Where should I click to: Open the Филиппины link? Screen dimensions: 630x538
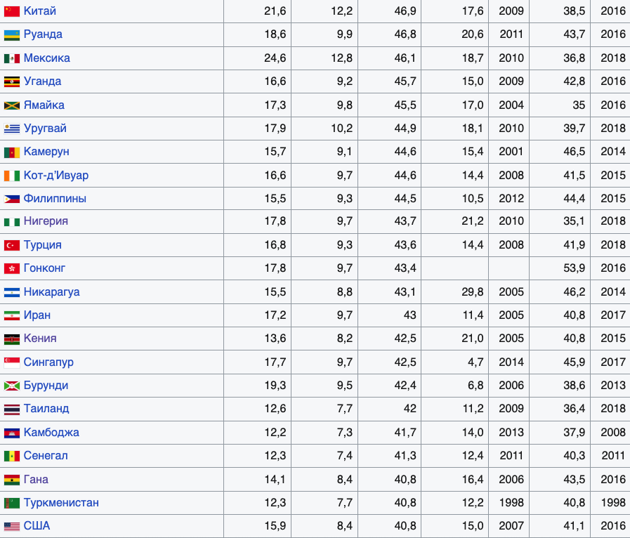(55, 199)
